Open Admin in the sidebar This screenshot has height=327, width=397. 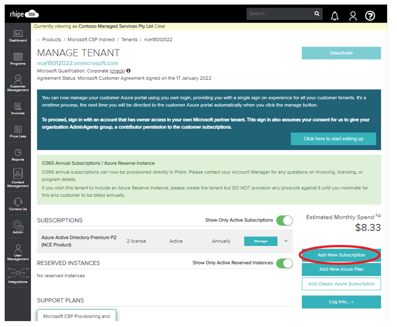pos(18,227)
